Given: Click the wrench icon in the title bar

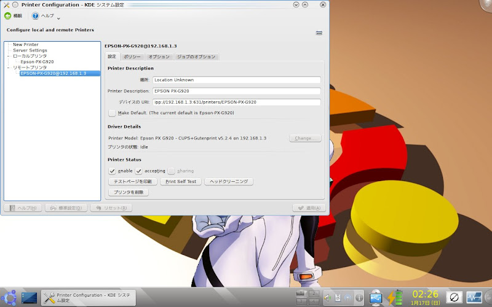Looking at the screenshot, I should [x=6, y=5].
